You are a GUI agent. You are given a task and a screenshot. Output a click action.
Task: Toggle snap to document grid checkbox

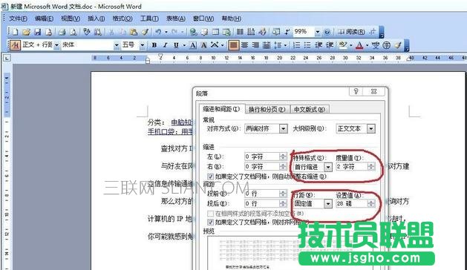click(x=210, y=222)
